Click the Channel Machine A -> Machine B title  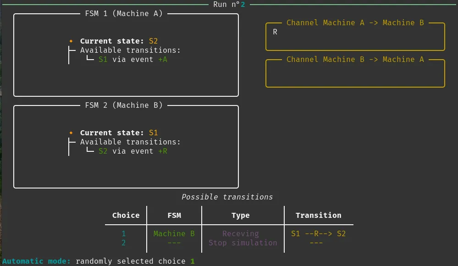pyautogui.click(x=355, y=23)
